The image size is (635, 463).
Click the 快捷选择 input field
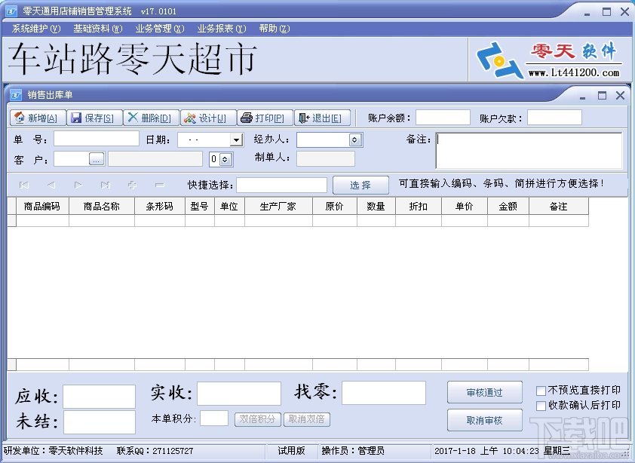281,185
